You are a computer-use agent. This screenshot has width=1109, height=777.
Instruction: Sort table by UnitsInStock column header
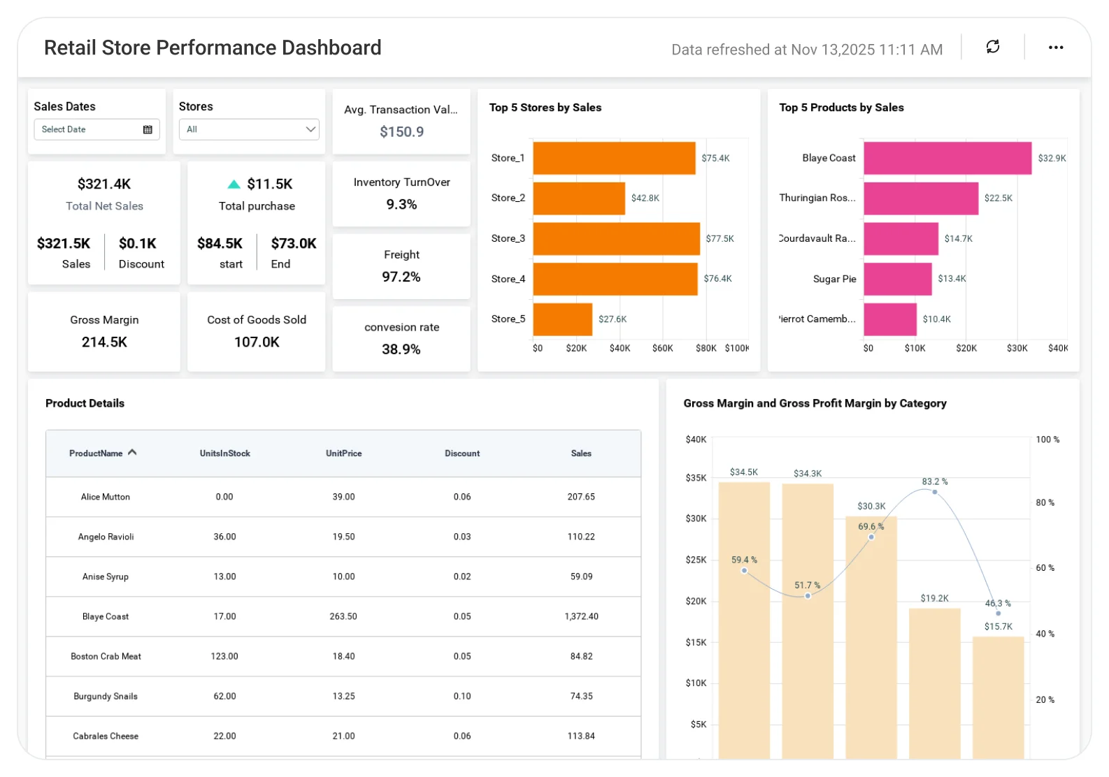(x=224, y=453)
